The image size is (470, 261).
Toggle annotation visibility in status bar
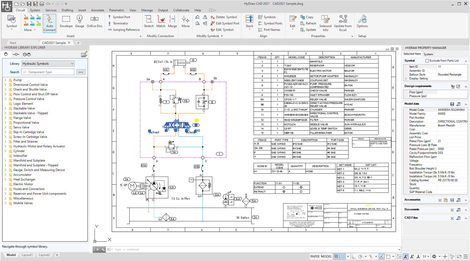click(406, 257)
